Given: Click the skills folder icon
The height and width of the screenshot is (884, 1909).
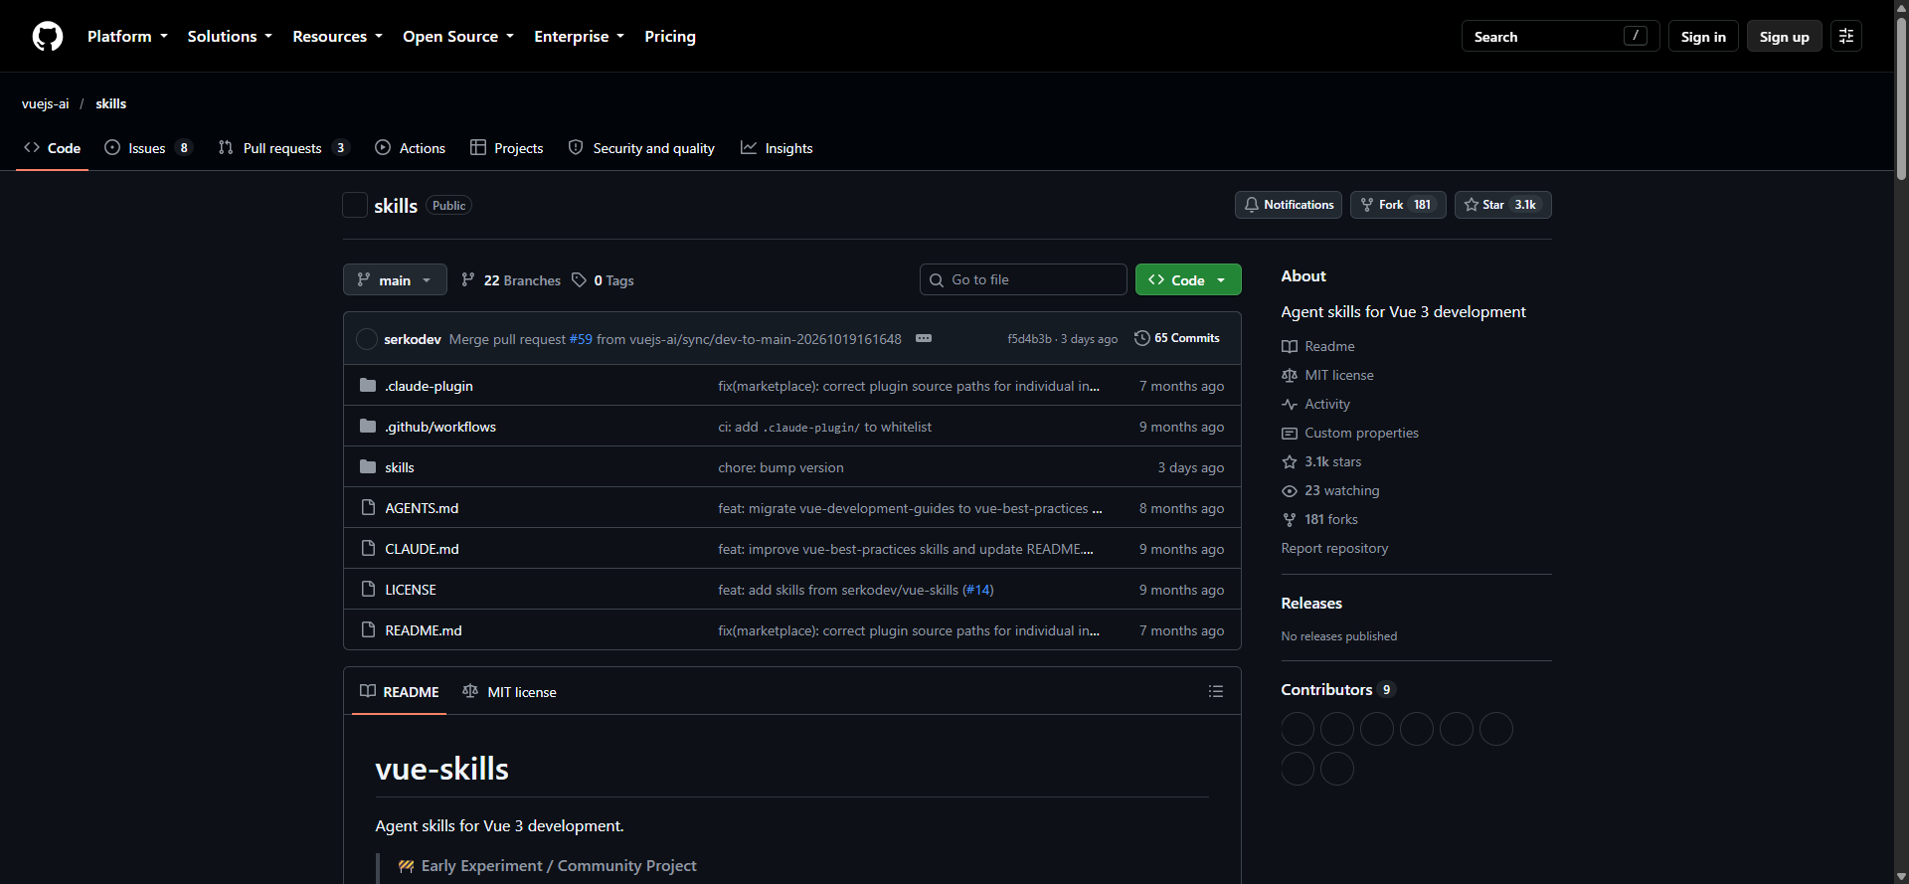Looking at the screenshot, I should click(x=368, y=467).
